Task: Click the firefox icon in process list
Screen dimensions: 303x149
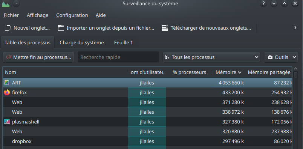Action: pos(7,93)
